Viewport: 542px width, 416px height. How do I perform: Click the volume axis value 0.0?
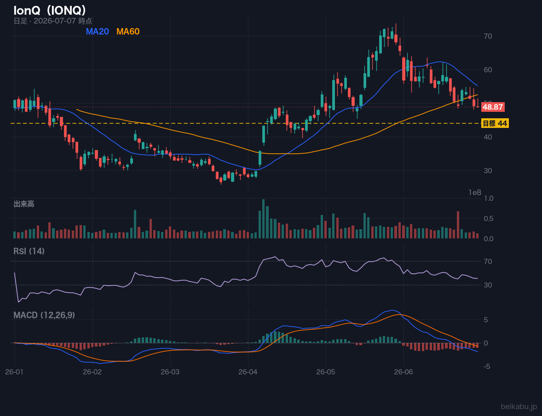pos(489,239)
